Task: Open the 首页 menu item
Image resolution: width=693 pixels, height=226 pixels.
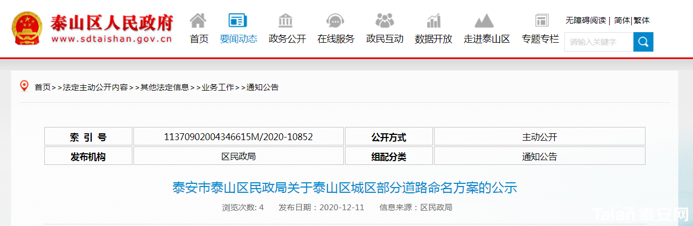Action: tap(199, 39)
